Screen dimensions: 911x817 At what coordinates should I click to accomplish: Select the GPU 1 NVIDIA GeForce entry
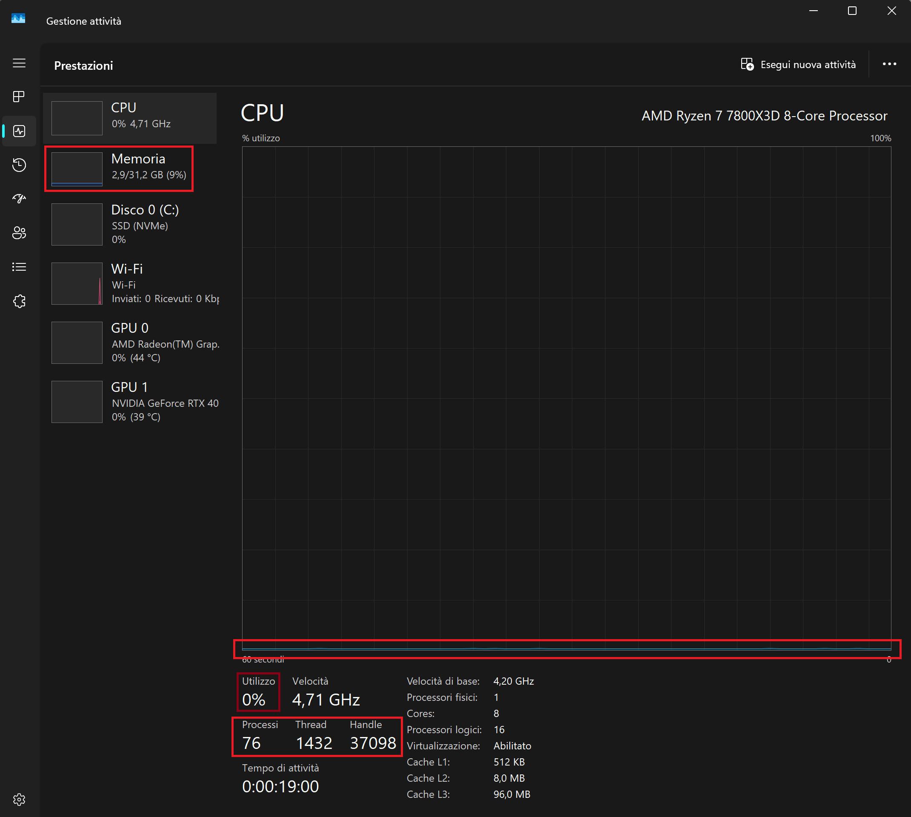click(x=130, y=402)
